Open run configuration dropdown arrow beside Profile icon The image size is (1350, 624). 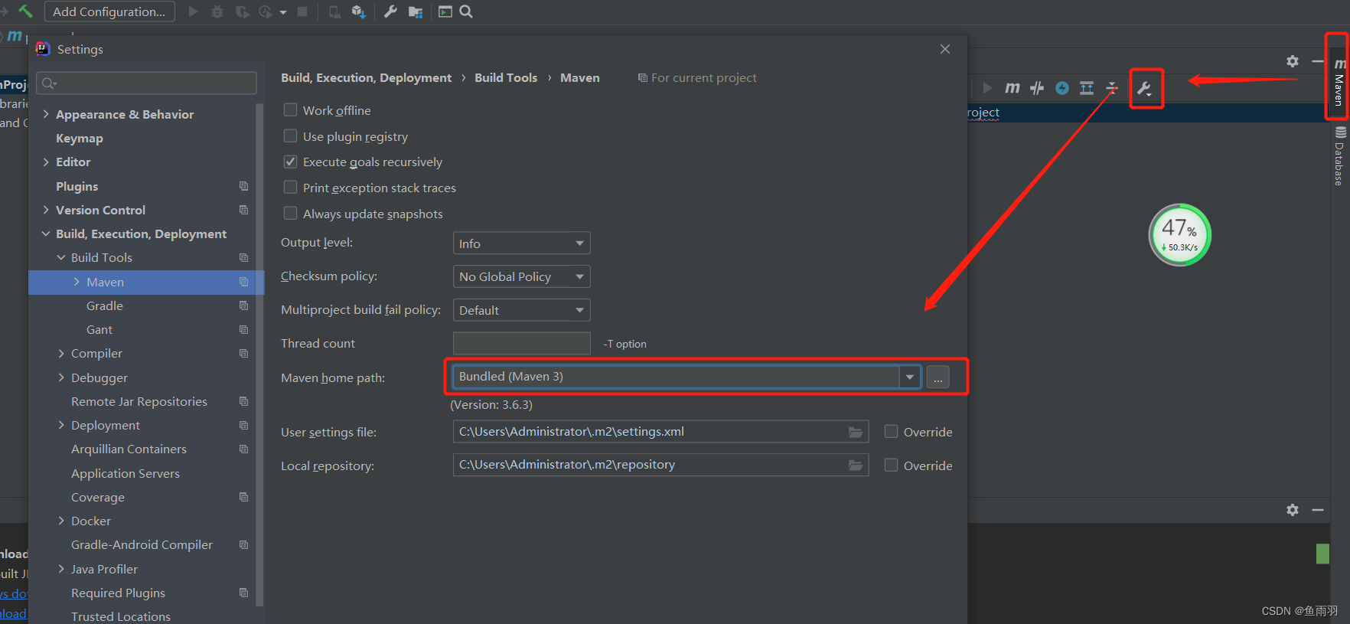click(283, 12)
